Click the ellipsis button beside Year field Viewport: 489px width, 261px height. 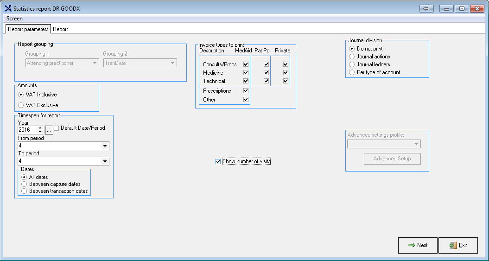49,130
